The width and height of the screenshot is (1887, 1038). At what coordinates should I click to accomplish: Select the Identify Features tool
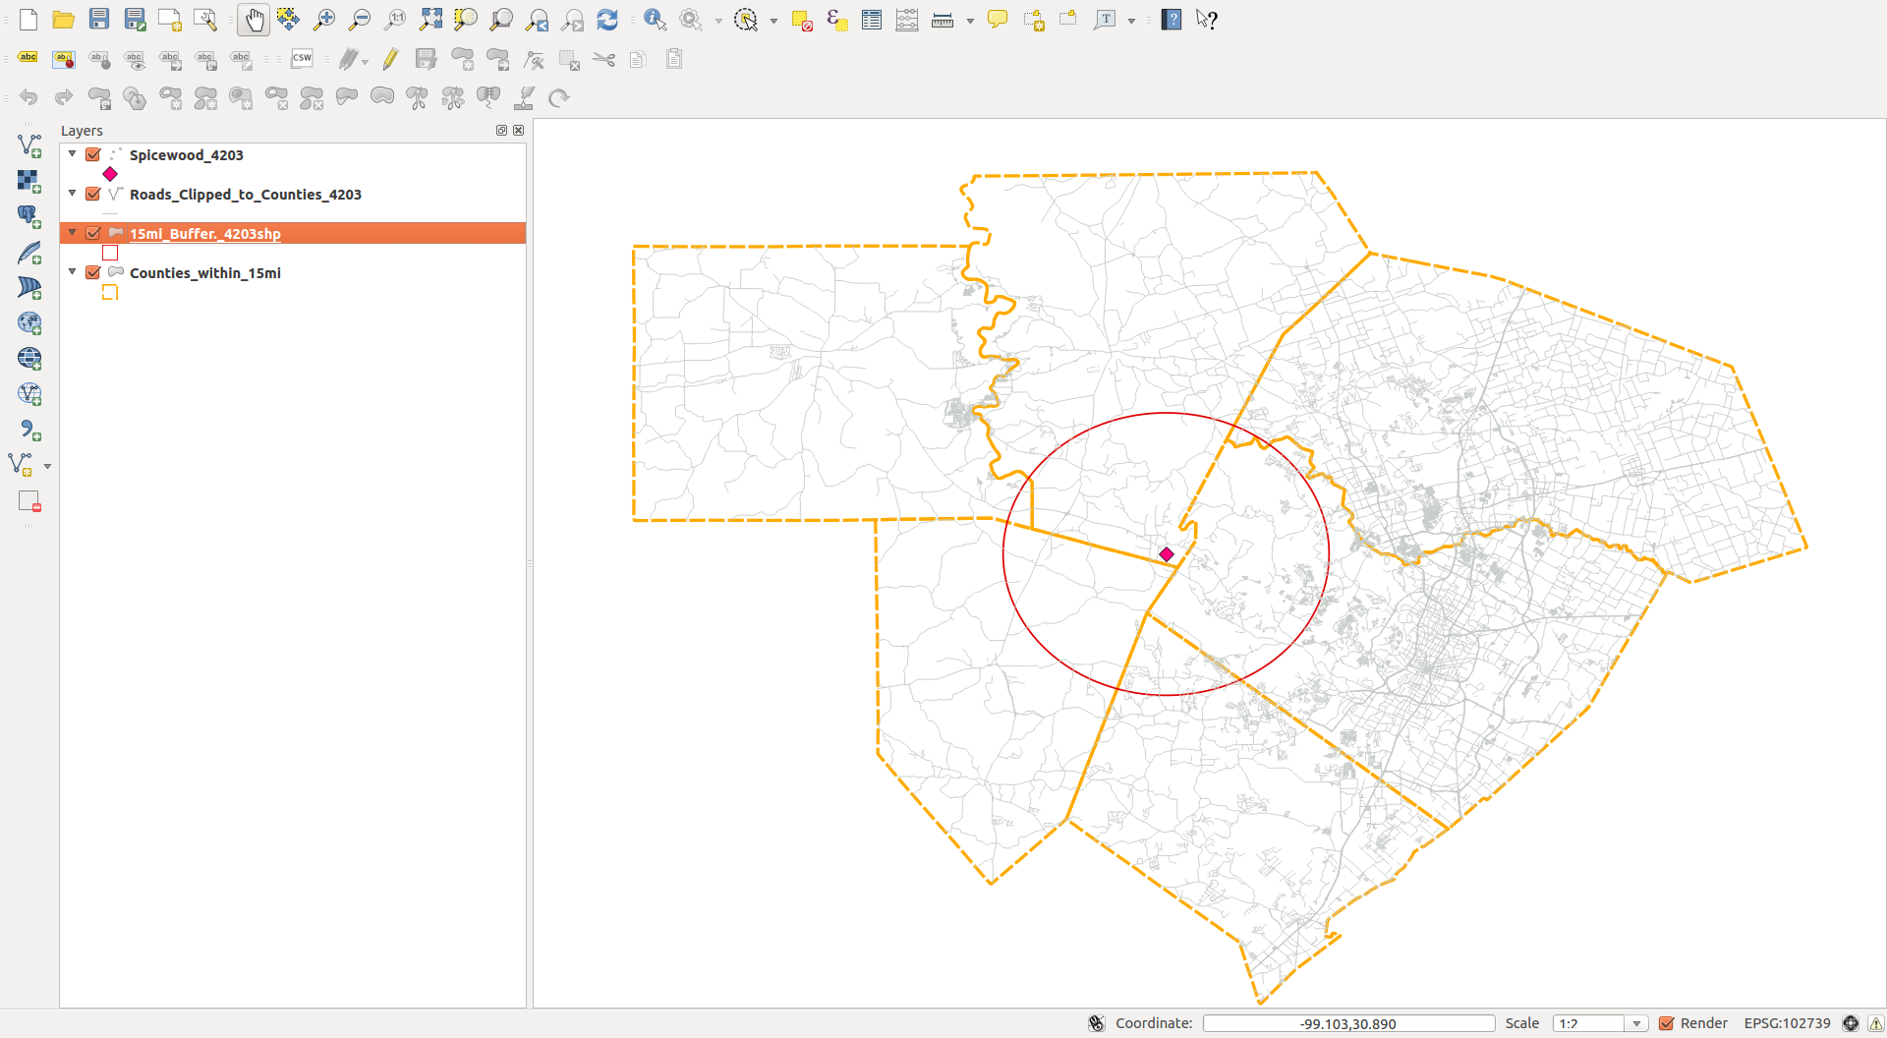point(655,20)
